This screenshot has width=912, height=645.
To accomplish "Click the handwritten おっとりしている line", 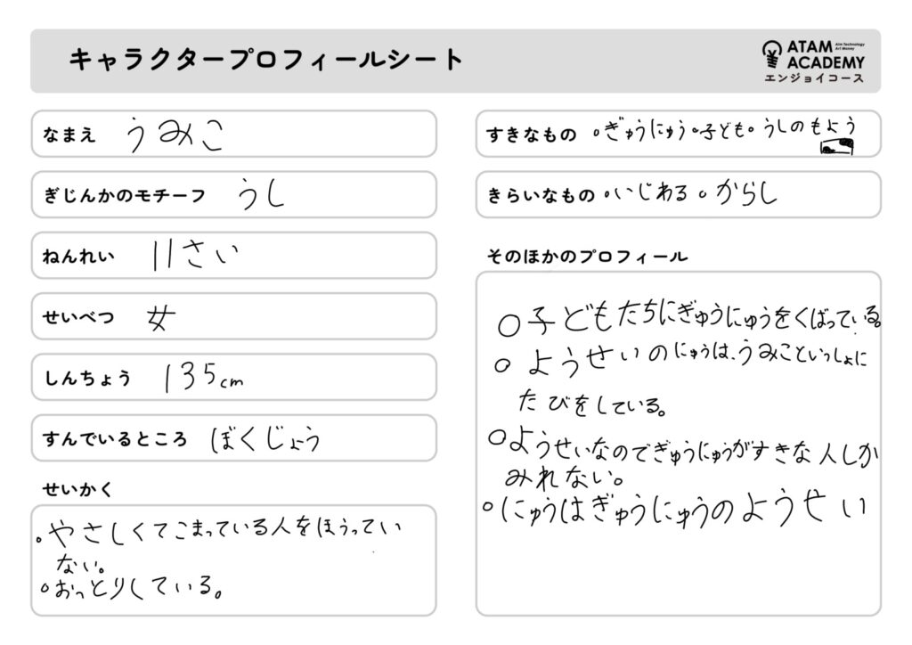I will (x=134, y=587).
